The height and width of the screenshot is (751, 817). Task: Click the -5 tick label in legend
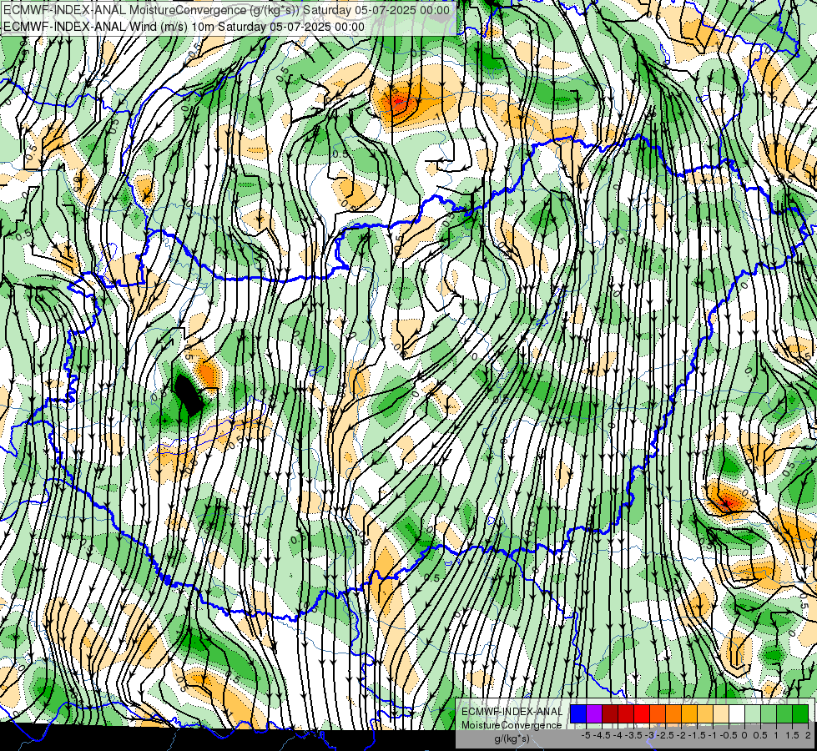point(586,735)
